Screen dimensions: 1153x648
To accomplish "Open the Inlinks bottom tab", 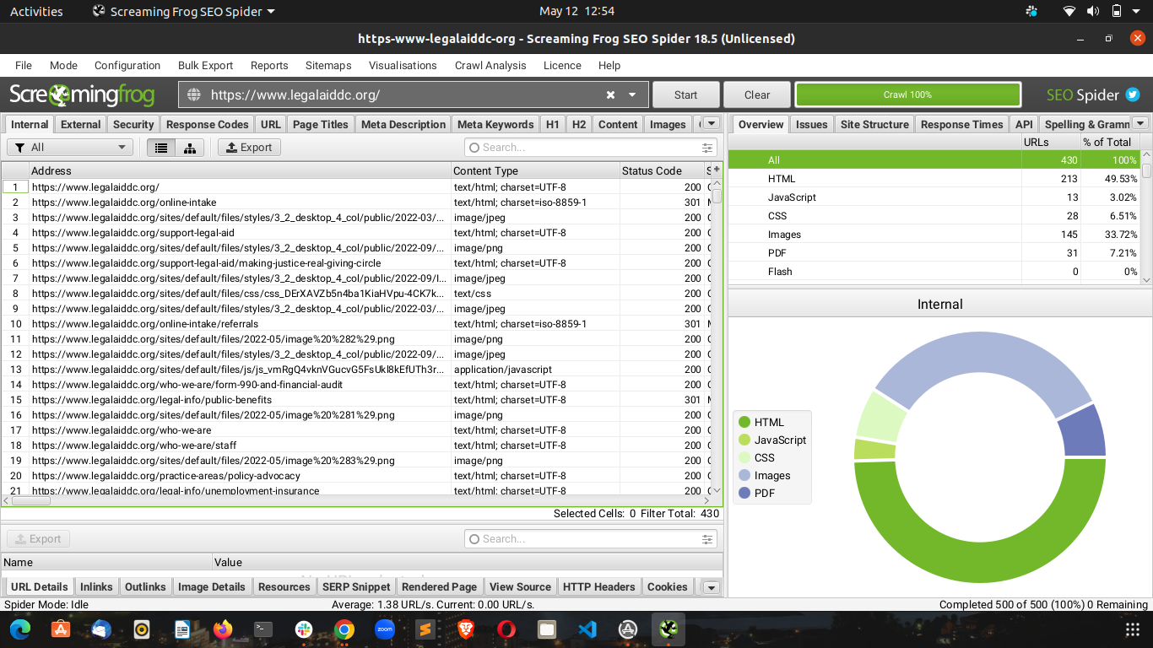I will click(96, 587).
